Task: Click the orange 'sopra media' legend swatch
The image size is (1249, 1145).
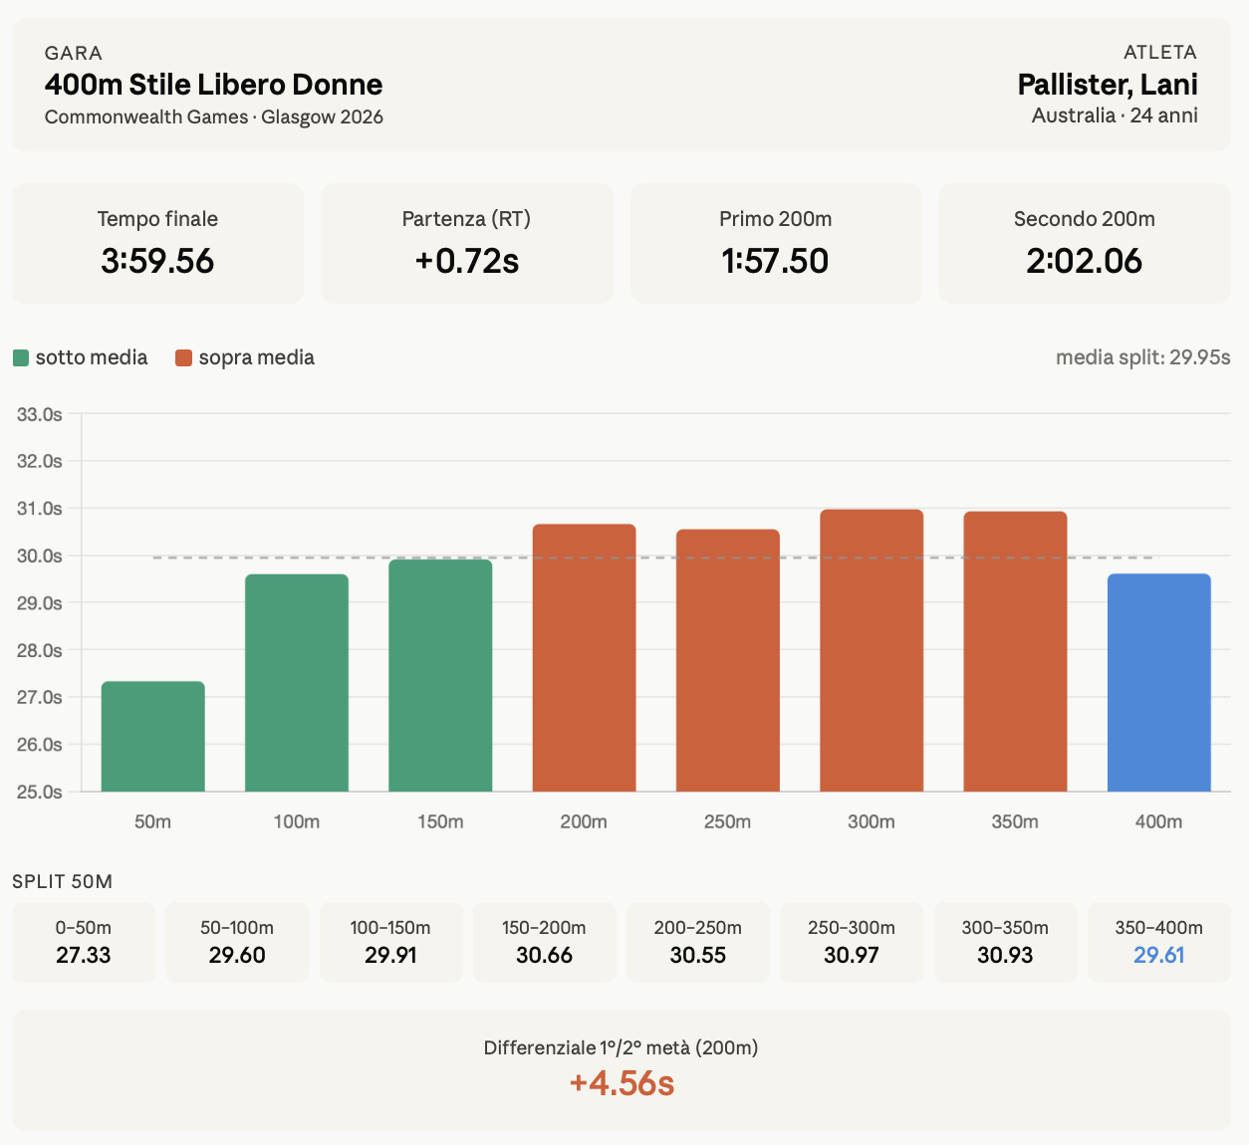Action: (x=183, y=357)
